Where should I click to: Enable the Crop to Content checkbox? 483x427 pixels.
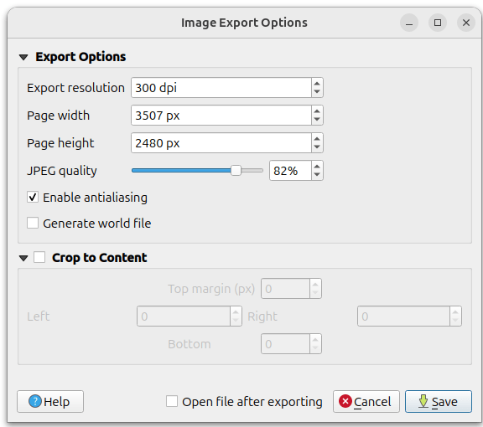pos(39,257)
